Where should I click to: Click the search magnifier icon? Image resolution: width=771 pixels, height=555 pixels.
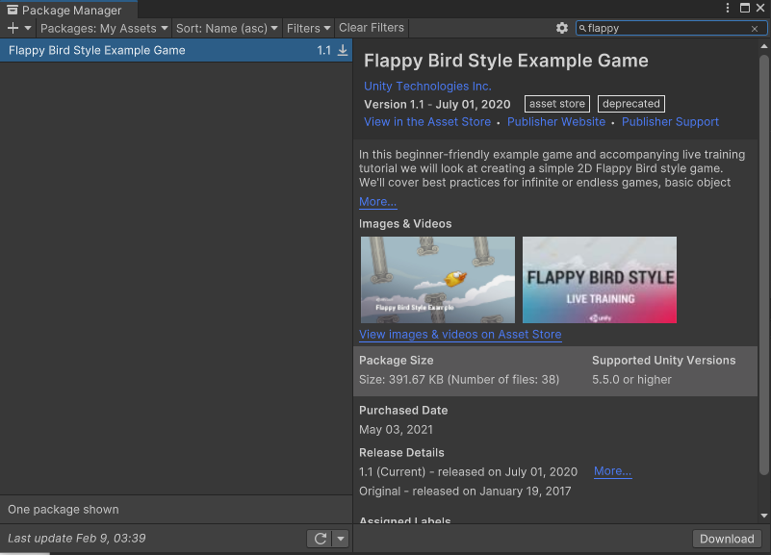click(x=582, y=29)
